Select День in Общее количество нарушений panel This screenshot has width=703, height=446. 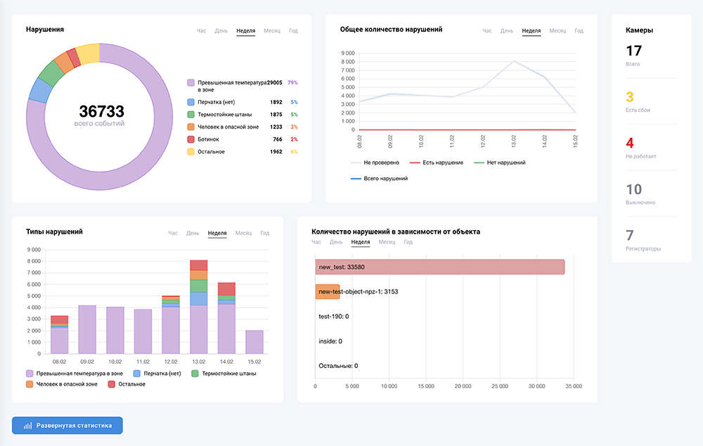[507, 31]
